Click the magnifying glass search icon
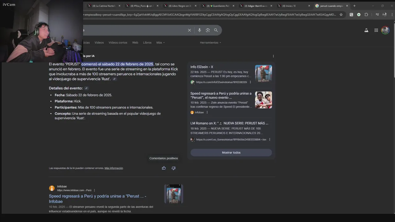Viewport: 395px width, 222px height. point(216,30)
